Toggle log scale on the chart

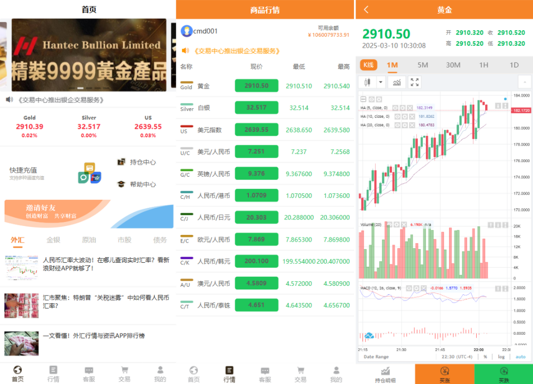pos(501,357)
